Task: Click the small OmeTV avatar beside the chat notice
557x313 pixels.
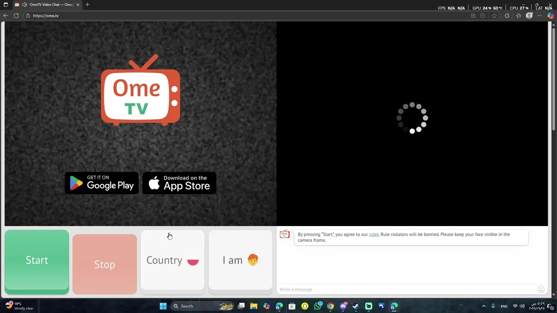Action: (285, 234)
